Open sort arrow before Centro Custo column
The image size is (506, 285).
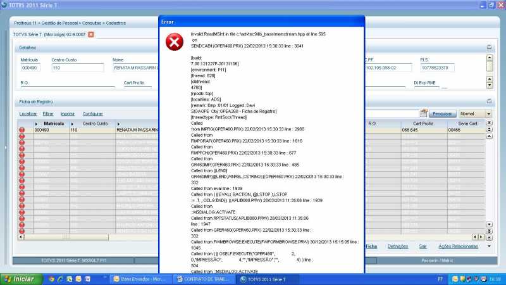(72, 123)
